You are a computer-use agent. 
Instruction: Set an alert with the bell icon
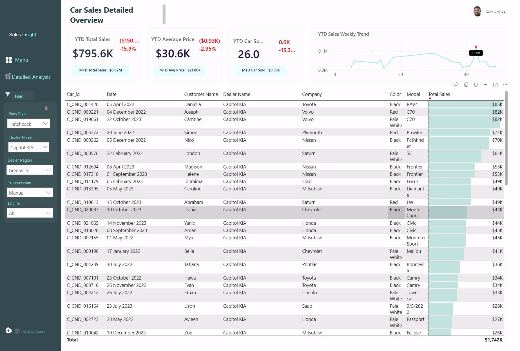click(x=476, y=84)
